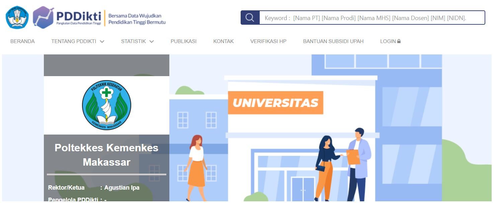Image resolution: width=496 pixels, height=203 pixels.
Task: Open the KONTAK page
Action: pyautogui.click(x=223, y=41)
